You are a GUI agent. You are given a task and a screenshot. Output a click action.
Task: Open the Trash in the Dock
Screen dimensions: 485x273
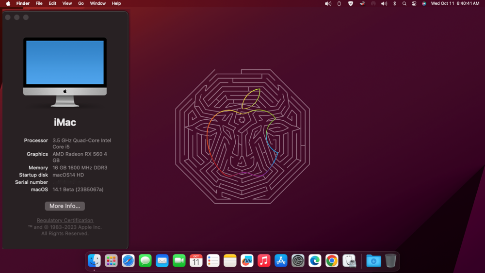[390, 260]
